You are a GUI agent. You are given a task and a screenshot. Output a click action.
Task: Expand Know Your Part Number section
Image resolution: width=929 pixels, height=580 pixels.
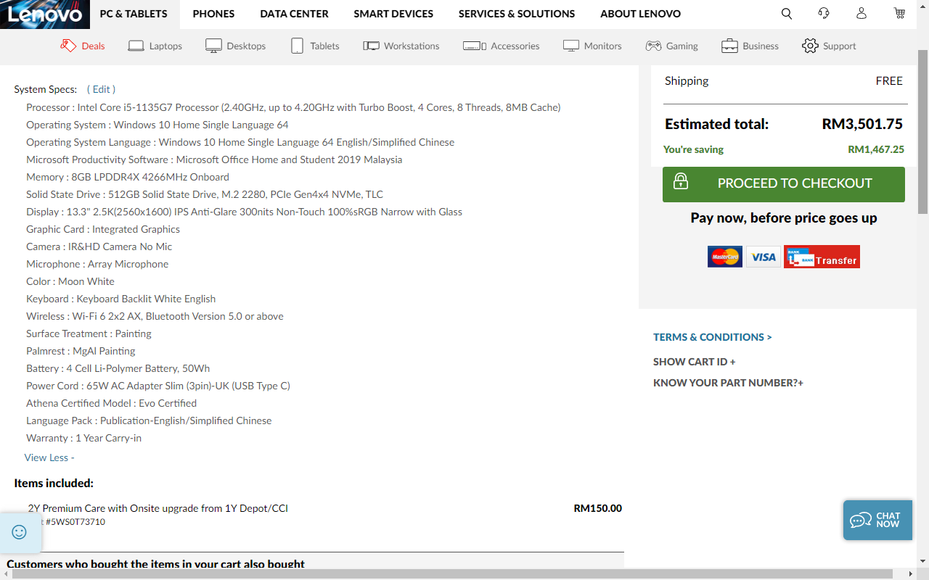pos(728,383)
